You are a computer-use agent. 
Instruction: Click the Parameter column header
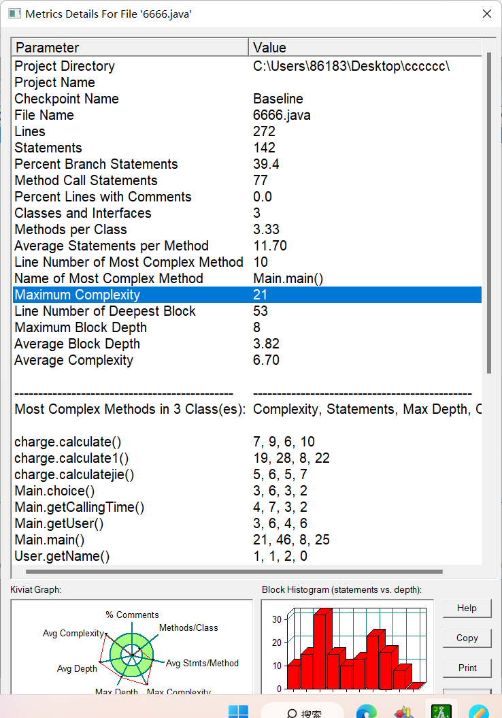pos(129,48)
